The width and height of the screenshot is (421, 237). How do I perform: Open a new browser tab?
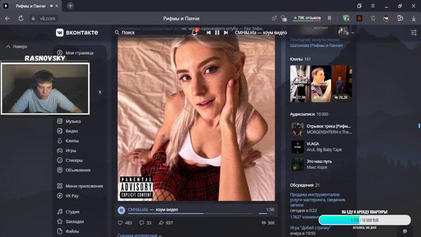click(70, 6)
